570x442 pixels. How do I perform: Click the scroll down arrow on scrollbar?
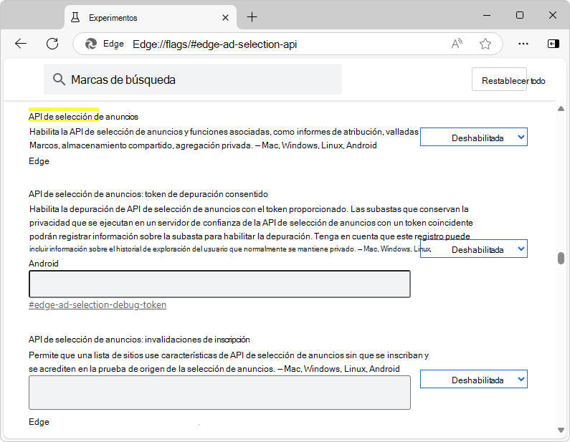561,430
